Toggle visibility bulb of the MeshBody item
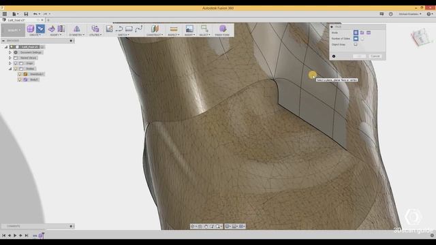 point(20,74)
